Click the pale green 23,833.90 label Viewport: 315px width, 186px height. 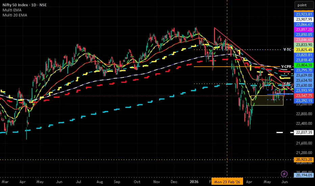coord(304,45)
